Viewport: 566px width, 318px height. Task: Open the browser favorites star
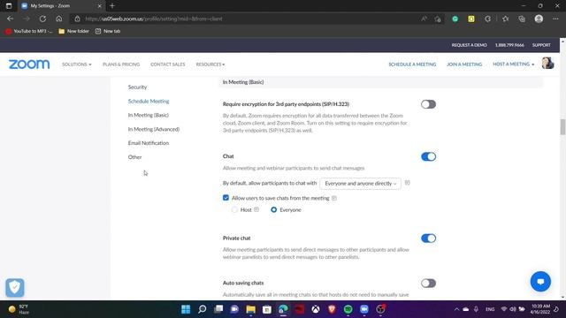505,19
